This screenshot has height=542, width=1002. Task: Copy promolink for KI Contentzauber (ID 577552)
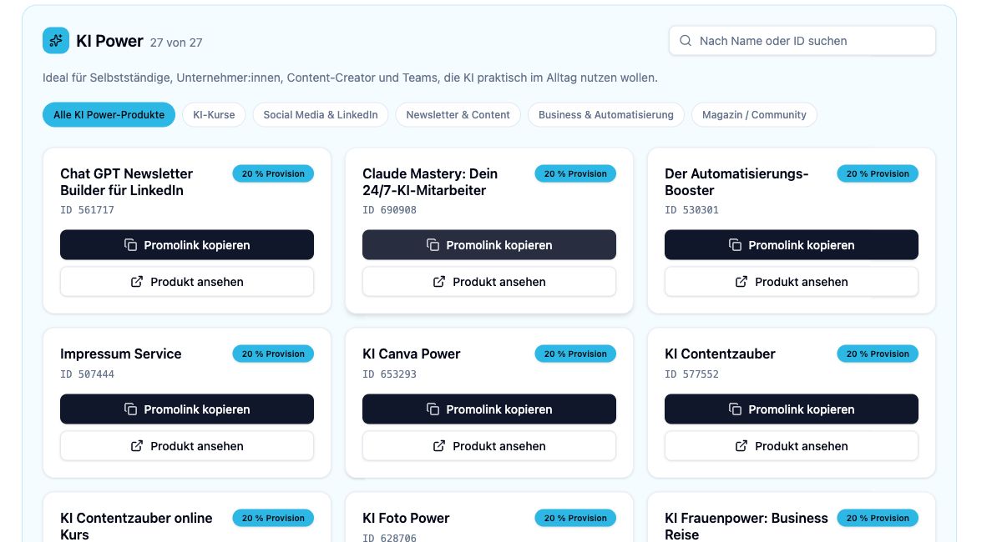point(792,409)
